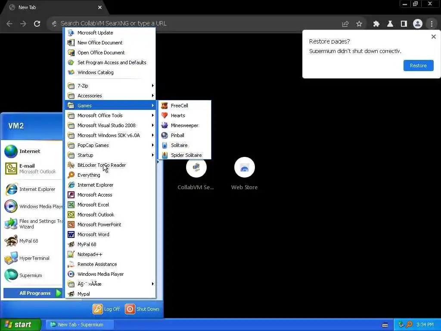This screenshot has width=441, height=331.
Task: Open the browser three-dot menu
Action: click(x=432, y=24)
